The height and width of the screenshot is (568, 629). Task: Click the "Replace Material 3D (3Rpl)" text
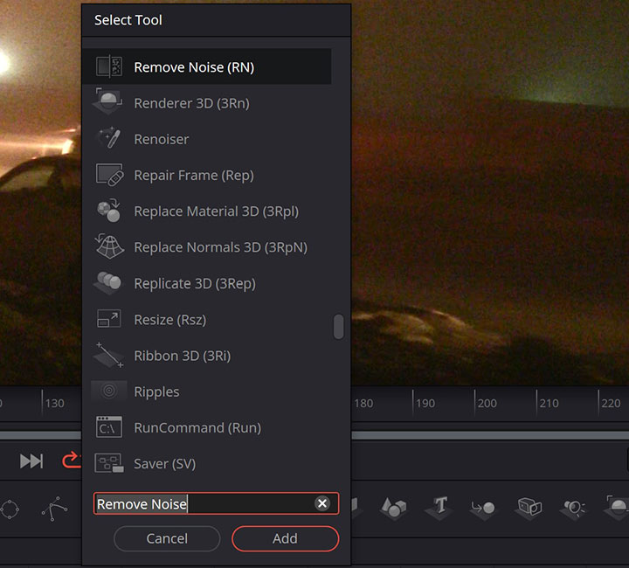[217, 211]
